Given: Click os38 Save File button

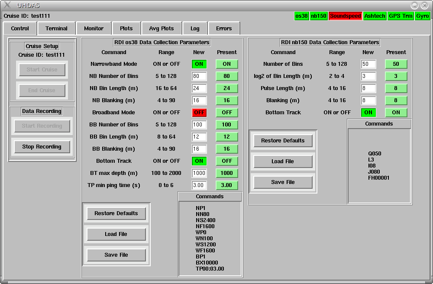Looking at the screenshot, I should pyautogui.click(x=116, y=255).
